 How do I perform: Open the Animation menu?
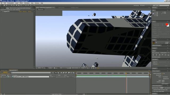pyautogui.click(x=27, y=3)
